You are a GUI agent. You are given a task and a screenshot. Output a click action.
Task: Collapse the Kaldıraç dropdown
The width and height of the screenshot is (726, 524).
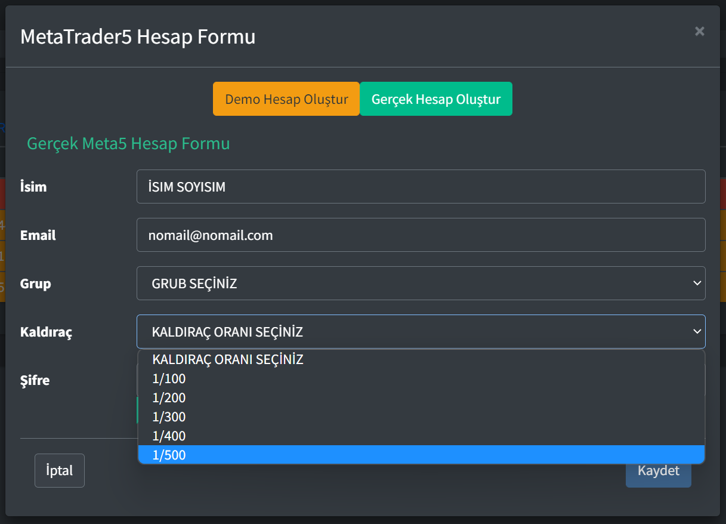point(421,332)
